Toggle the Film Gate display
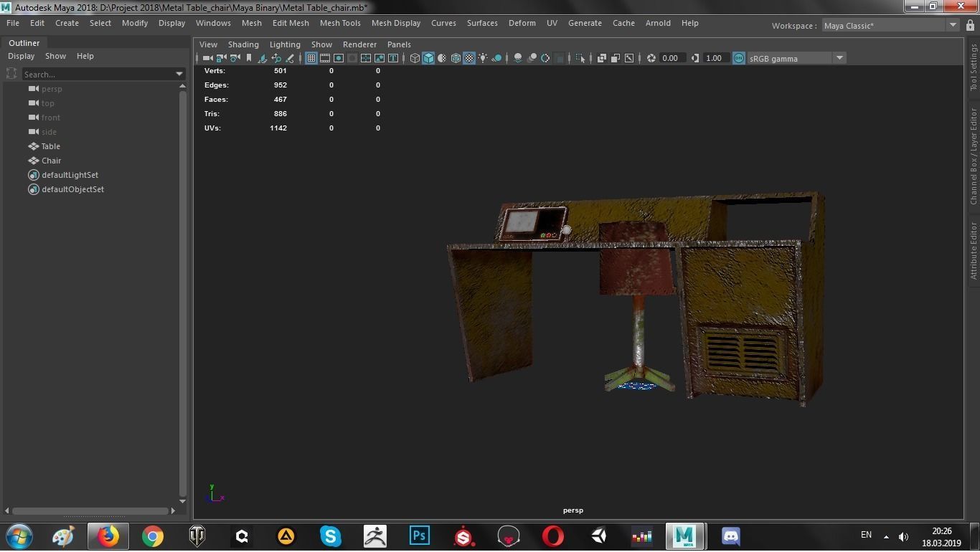Screen dimensions: 980x552 click(x=324, y=58)
